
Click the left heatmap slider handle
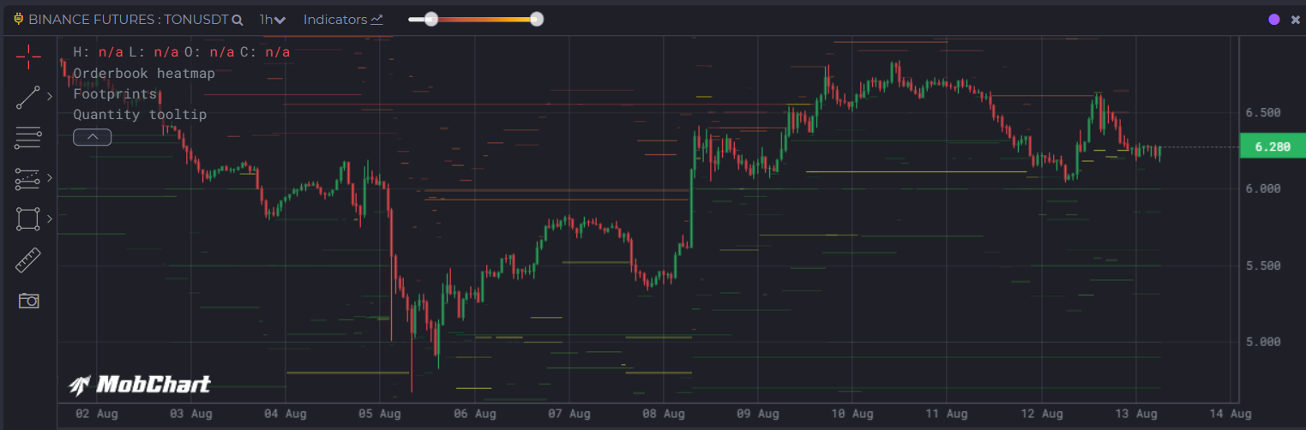[431, 19]
